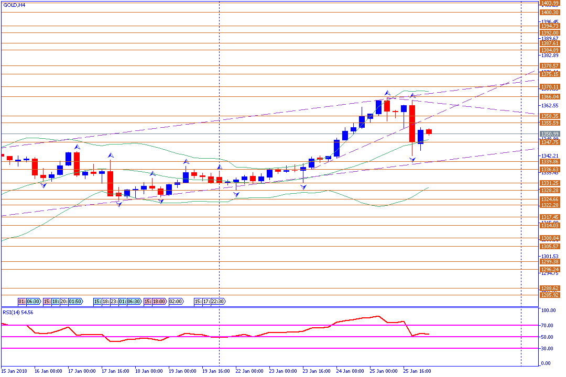The height and width of the screenshot is (377, 566).
Task: Select the 22:30 event marker
Action: [217, 302]
